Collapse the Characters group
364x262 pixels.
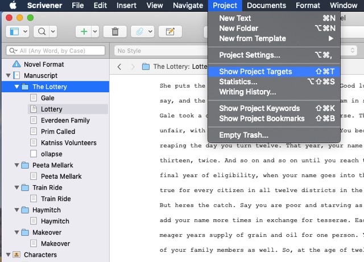click(9, 255)
